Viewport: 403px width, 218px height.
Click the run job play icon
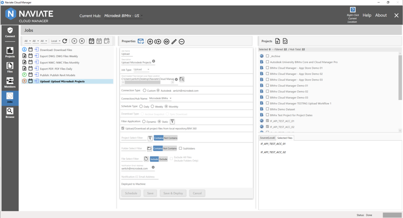[74, 41]
